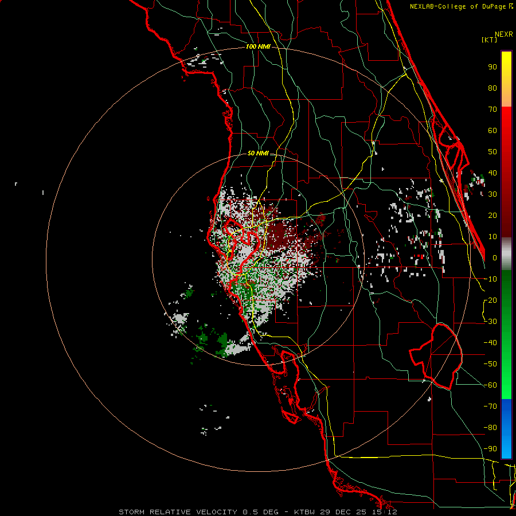Click the '-10' scale label

490,279
